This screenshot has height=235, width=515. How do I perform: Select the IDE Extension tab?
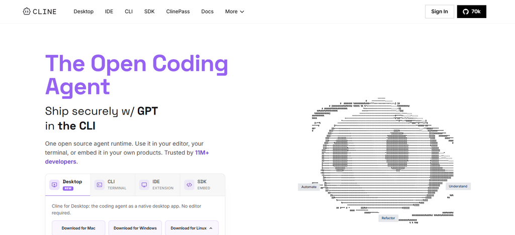tap(157, 184)
